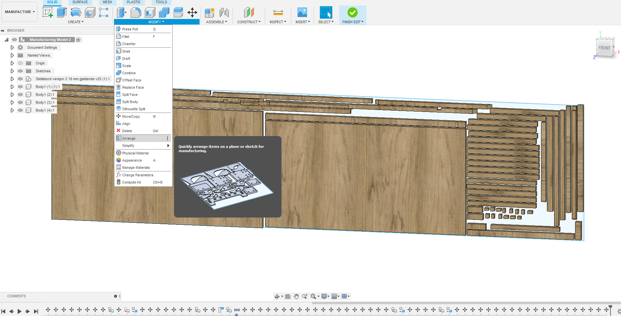Screen dimensions: 621x316
Task: Show the hidden Origin folder
Action: point(20,63)
